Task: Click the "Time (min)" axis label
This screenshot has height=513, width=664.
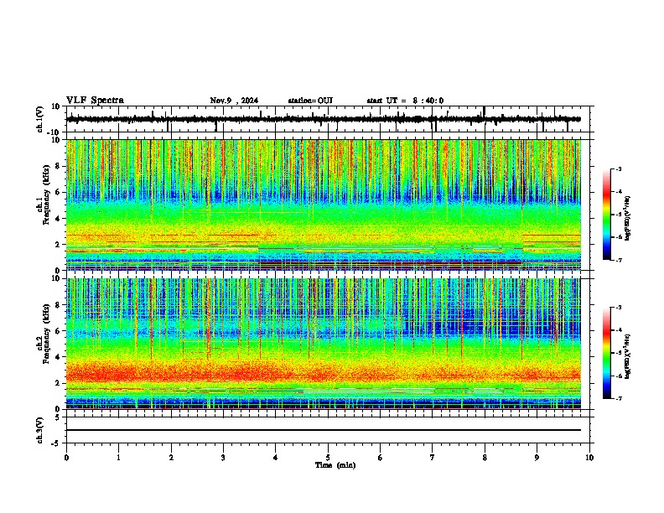Action: 335,465
